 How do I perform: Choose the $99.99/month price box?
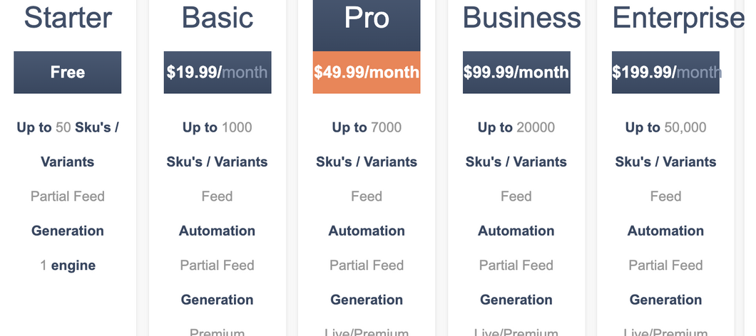[516, 72]
